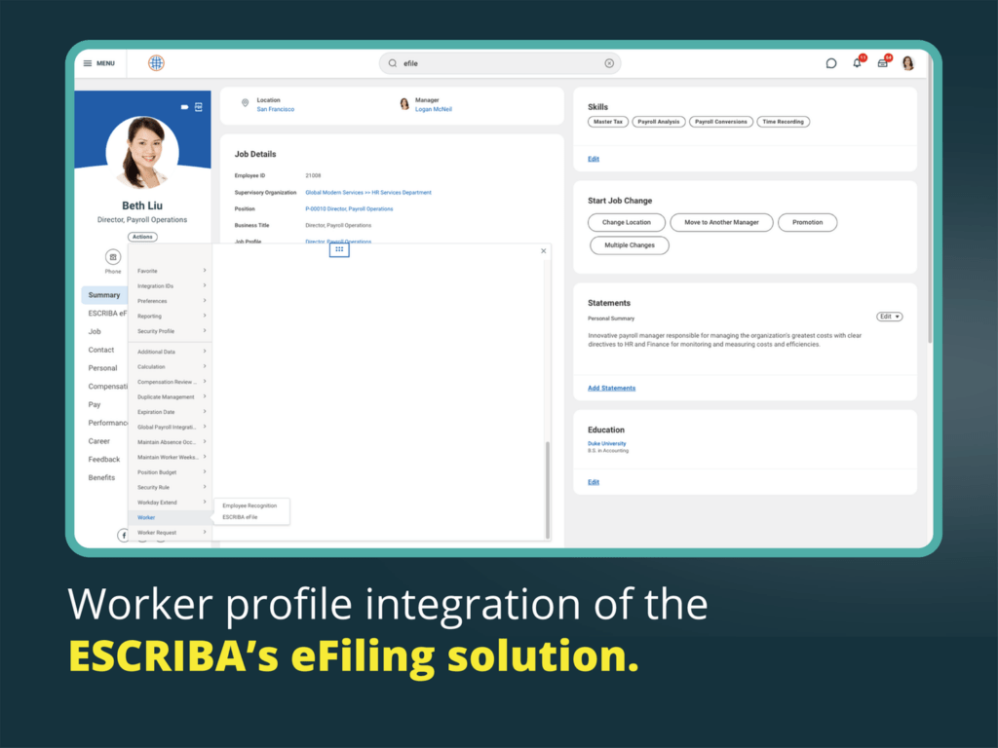Select ESCRIBA eFile from Worker submenu
This screenshot has height=748, width=998.
click(240, 517)
